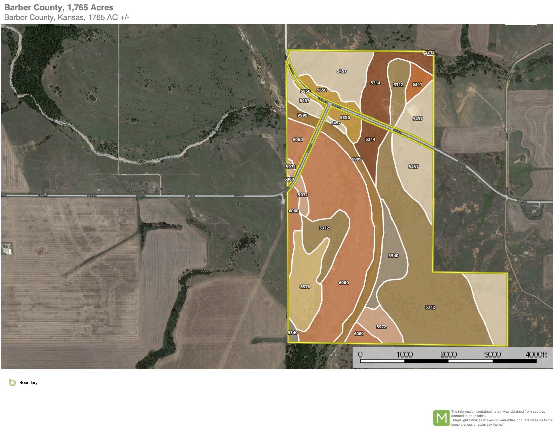Click the Boundary legend polygon icon
The image size is (554, 428).
pos(13,382)
